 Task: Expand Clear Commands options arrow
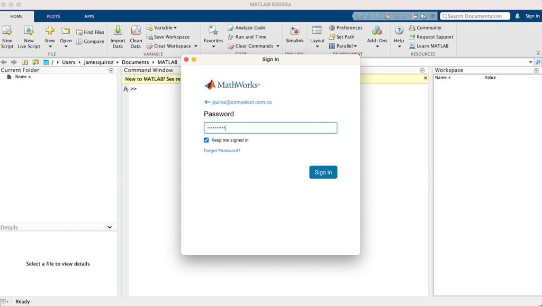tap(277, 46)
